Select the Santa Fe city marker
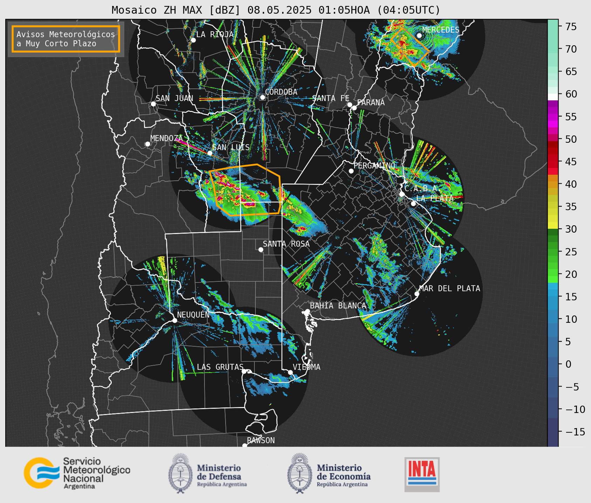 coord(350,105)
